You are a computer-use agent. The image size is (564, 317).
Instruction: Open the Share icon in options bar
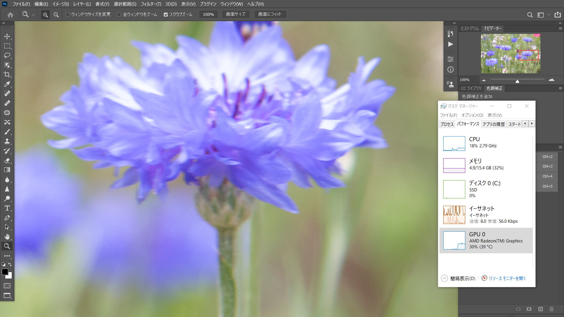point(558,14)
